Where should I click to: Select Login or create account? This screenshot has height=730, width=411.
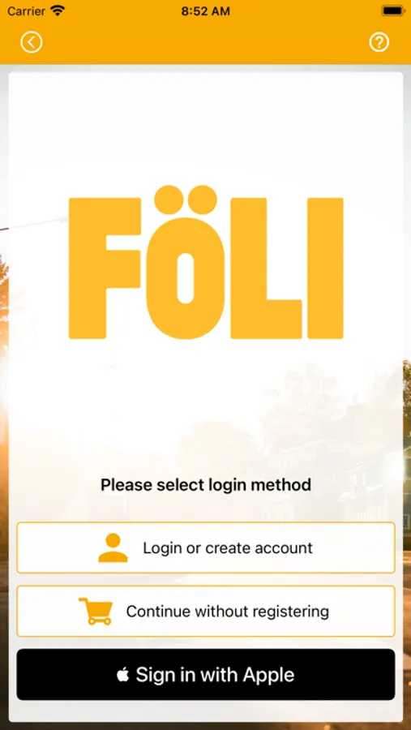[x=206, y=547]
